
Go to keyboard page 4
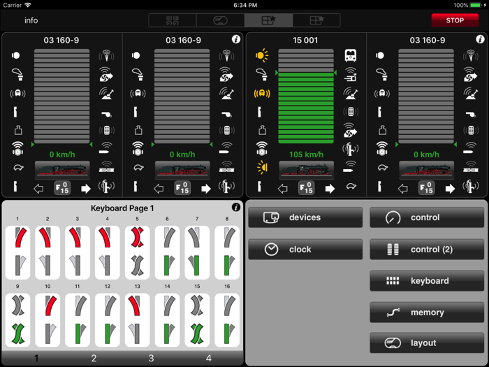(x=208, y=359)
